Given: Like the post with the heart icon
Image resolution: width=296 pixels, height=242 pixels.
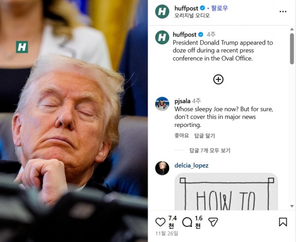Looking at the screenshot, I should [x=160, y=222].
